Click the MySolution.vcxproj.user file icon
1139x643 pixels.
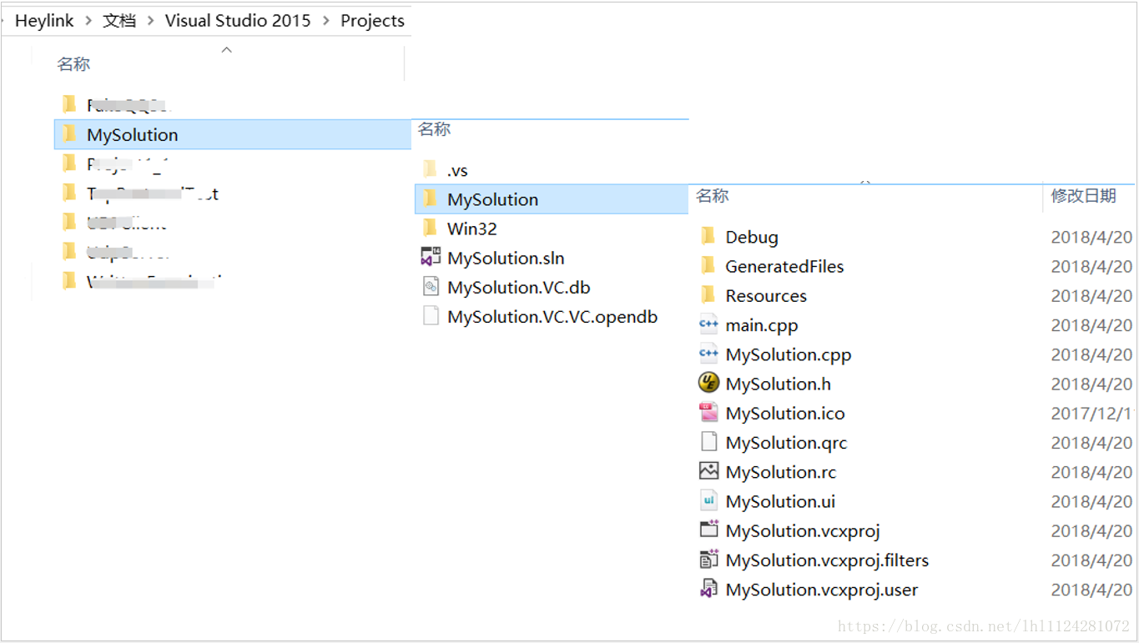pyautogui.click(x=708, y=589)
